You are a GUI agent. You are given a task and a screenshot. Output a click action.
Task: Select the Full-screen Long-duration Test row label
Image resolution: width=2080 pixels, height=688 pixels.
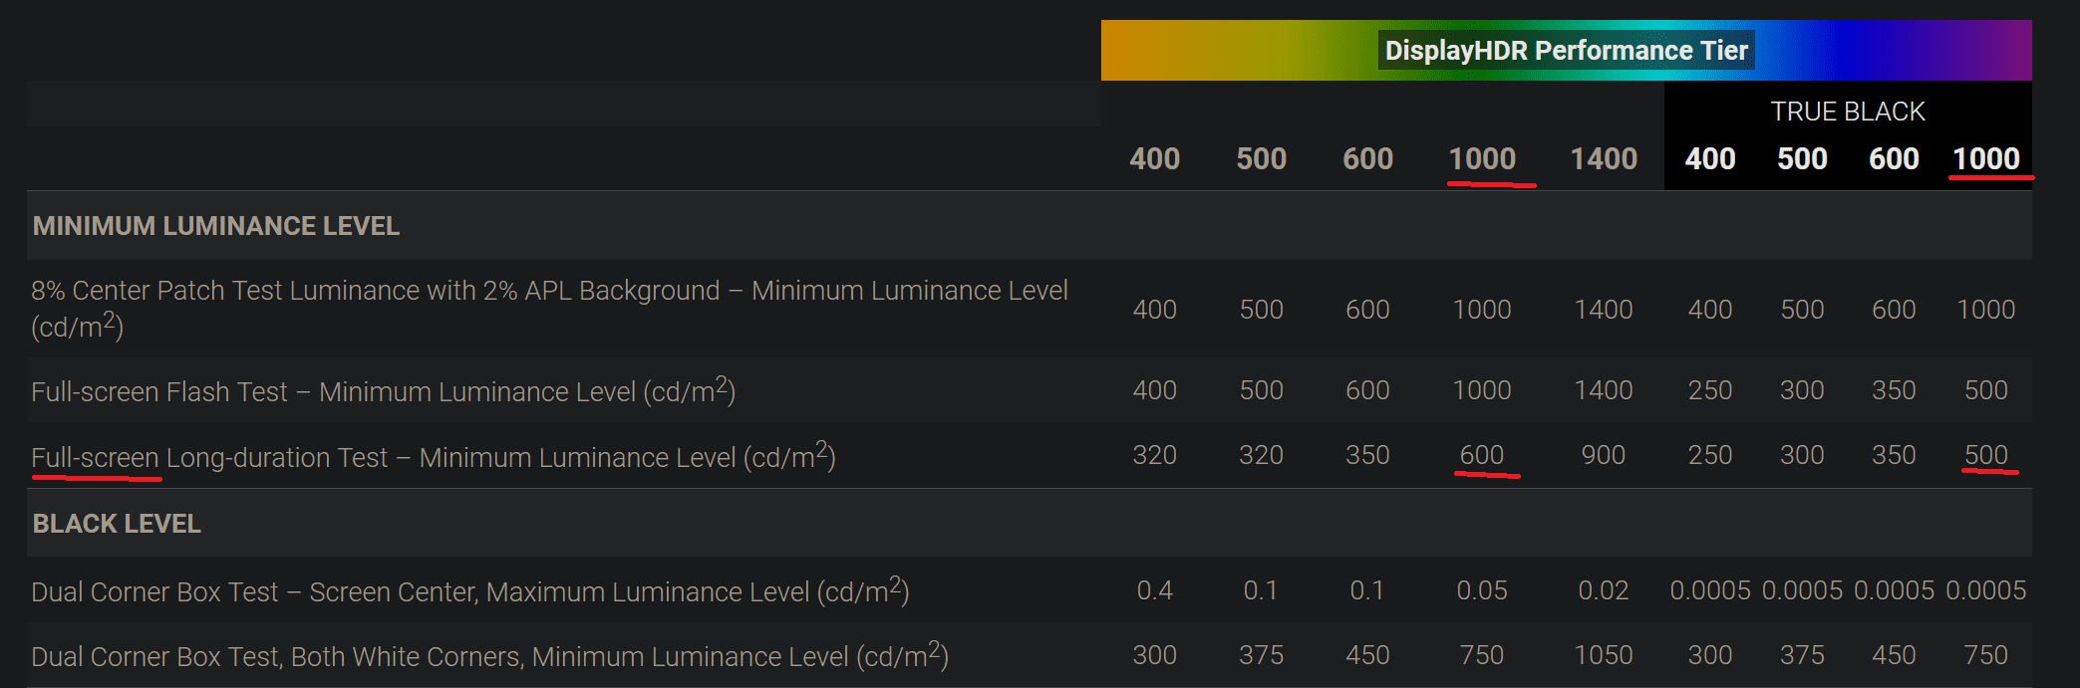(x=434, y=456)
